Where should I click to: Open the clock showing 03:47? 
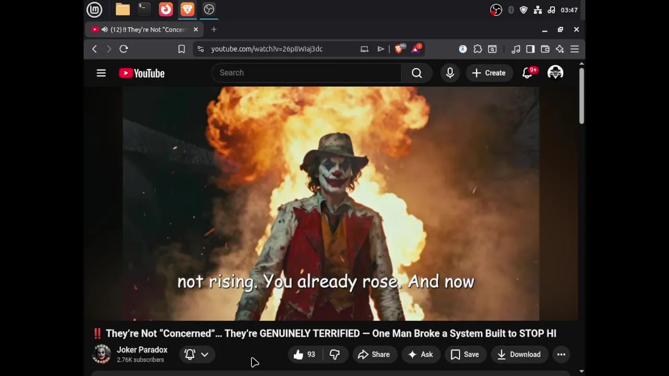pos(569,10)
